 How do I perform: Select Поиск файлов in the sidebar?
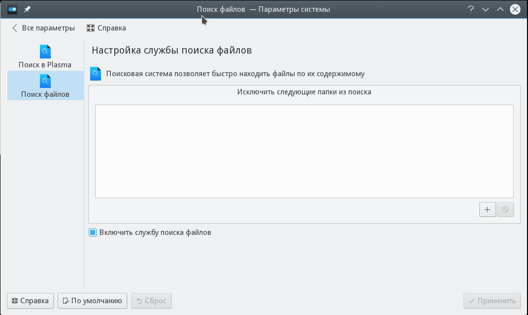(x=45, y=86)
